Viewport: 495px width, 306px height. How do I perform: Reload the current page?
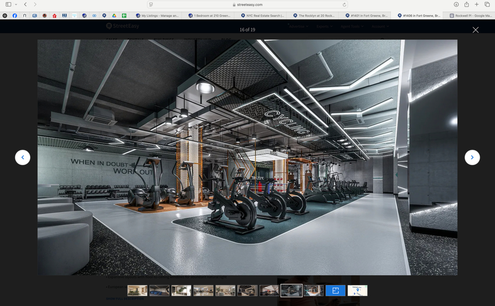tap(344, 4)
